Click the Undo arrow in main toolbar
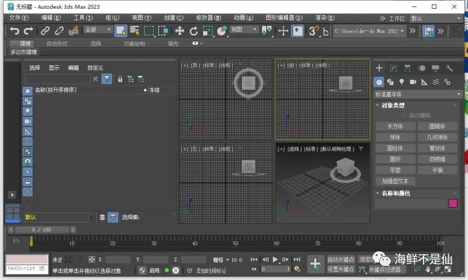Image resolution: width=468 pixels, height=280 pixels. (x=14, y=31)
